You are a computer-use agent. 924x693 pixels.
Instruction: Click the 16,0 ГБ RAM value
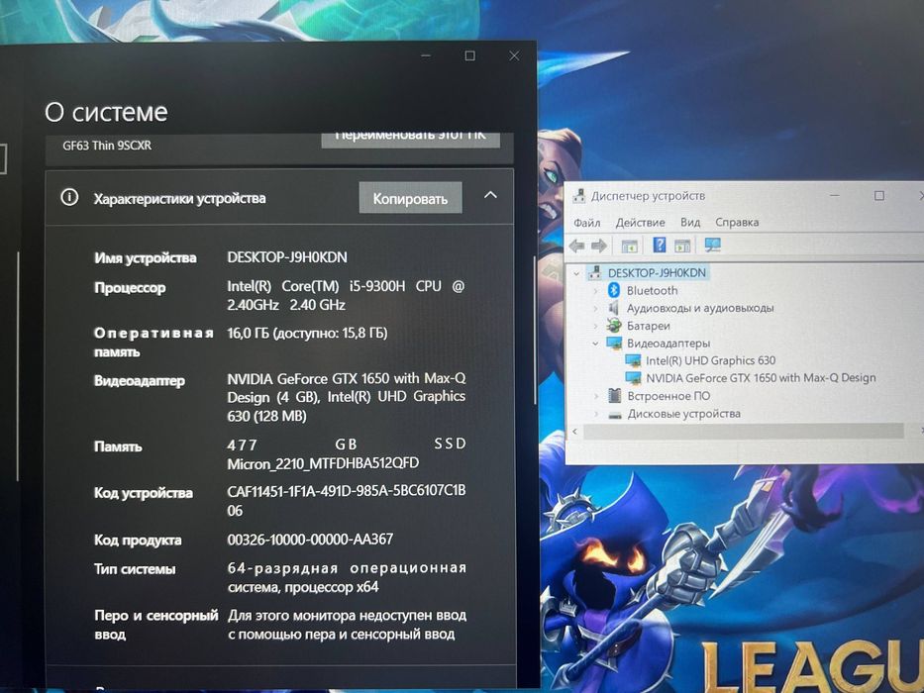[307, 333]
